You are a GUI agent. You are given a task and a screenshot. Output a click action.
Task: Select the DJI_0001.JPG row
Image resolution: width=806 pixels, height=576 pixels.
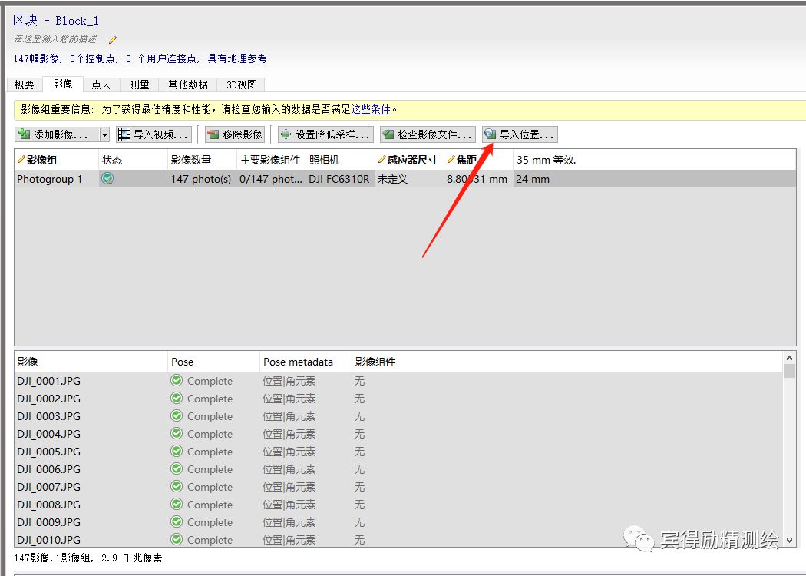point(398,381)
